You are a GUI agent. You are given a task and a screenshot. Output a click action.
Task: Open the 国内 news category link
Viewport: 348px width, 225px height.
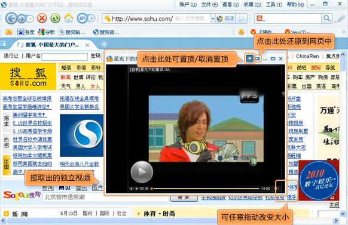pos(87,213)
